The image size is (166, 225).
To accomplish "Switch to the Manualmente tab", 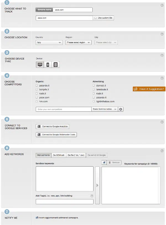I will click(43, 155).
